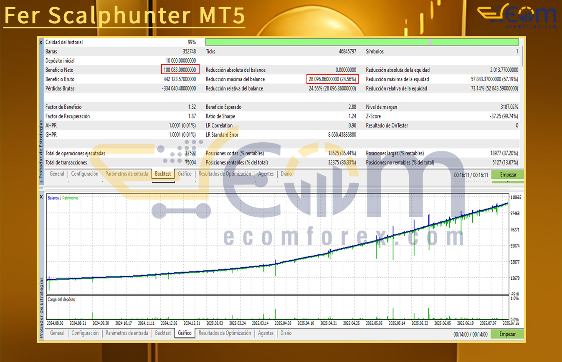
Task: Click the 2024.08.02 date on chart axis
Action: tap(56, 323)
